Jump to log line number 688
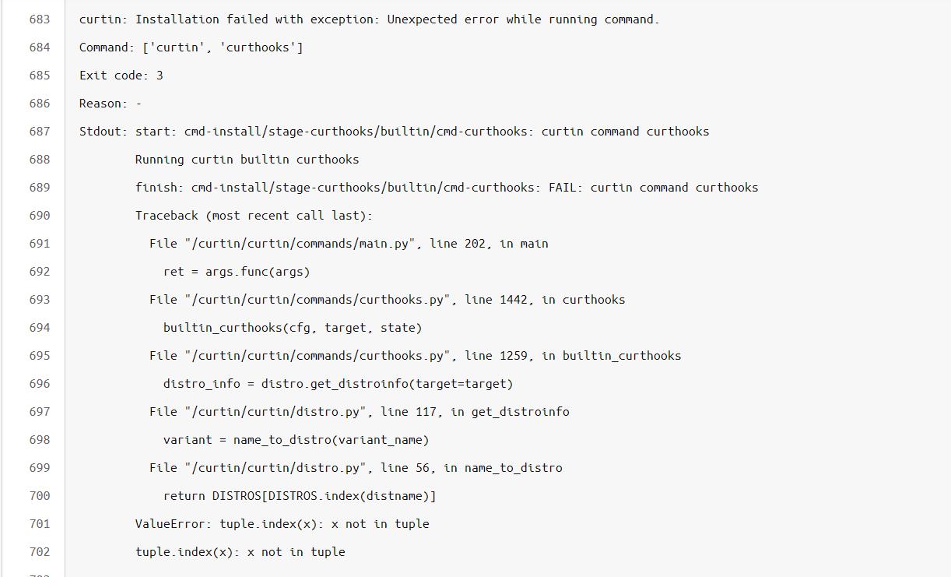The width and height of the screenshot is (951, 577). (x=40, y=160)
